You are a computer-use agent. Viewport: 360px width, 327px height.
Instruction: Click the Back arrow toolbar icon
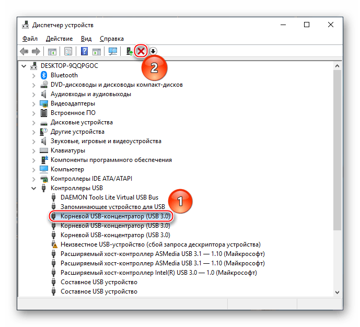24,51
